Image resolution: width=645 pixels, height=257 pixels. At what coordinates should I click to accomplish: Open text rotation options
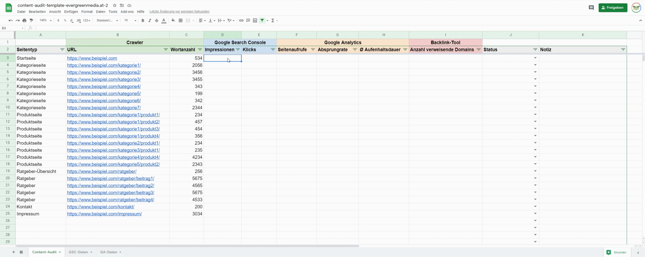click(x=231, y=20)
